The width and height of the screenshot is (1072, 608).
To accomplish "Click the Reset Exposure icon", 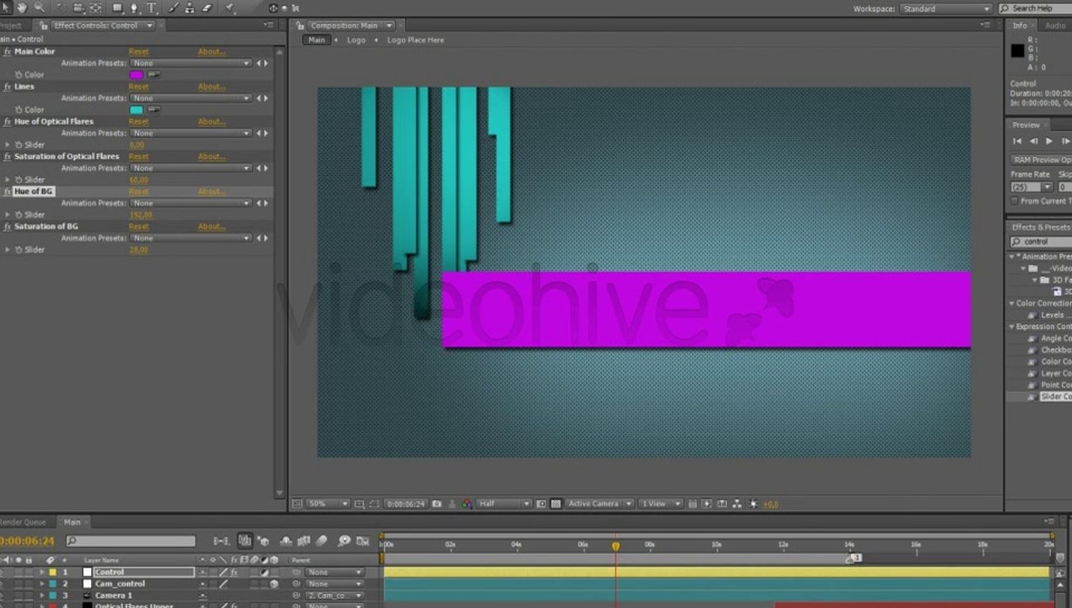I will 751,503.
